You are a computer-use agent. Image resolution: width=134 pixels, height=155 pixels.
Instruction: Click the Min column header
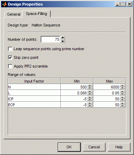[77, 81]
